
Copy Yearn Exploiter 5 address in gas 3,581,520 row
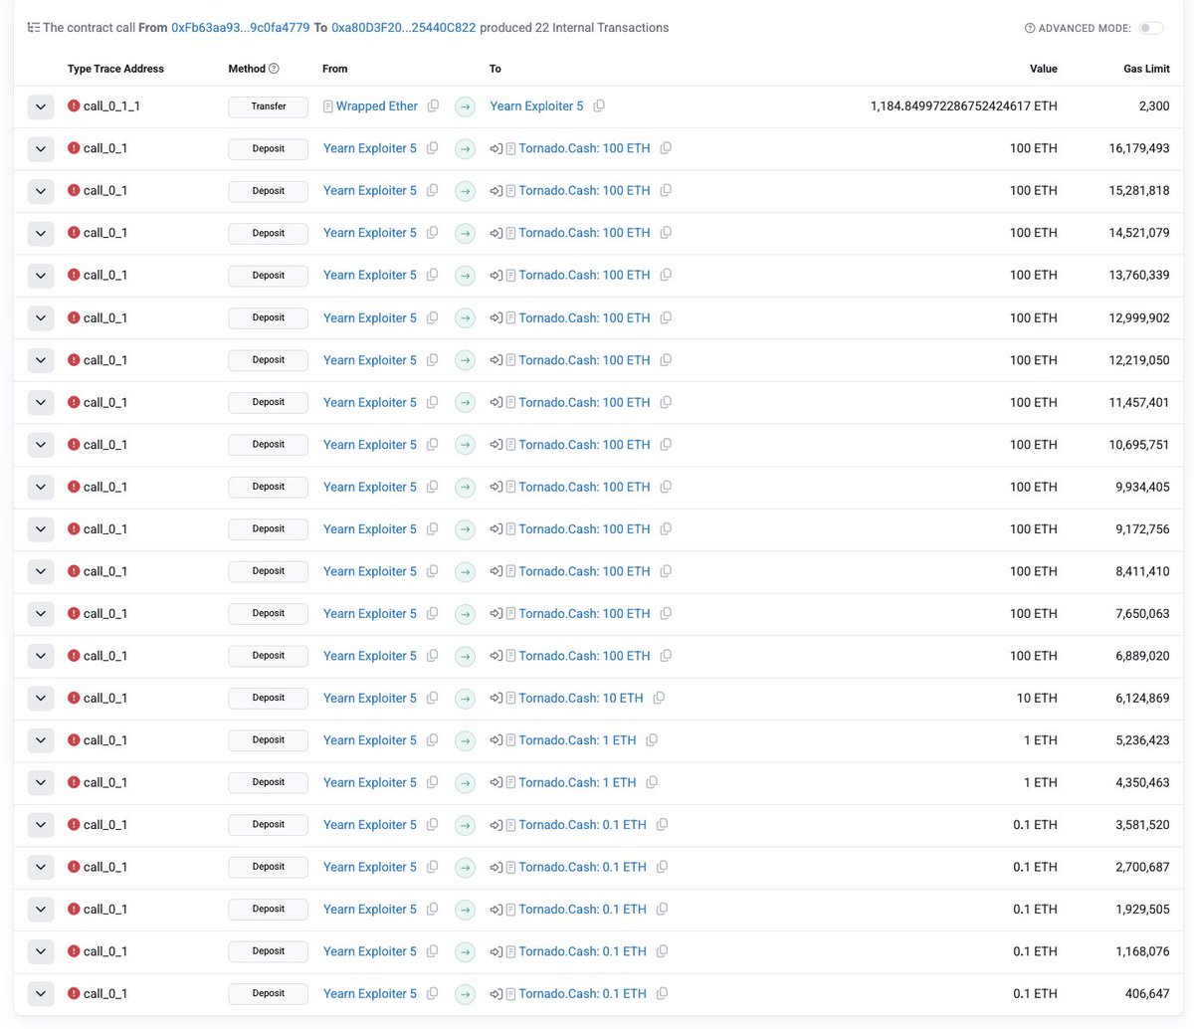click(x=432, y=825)
